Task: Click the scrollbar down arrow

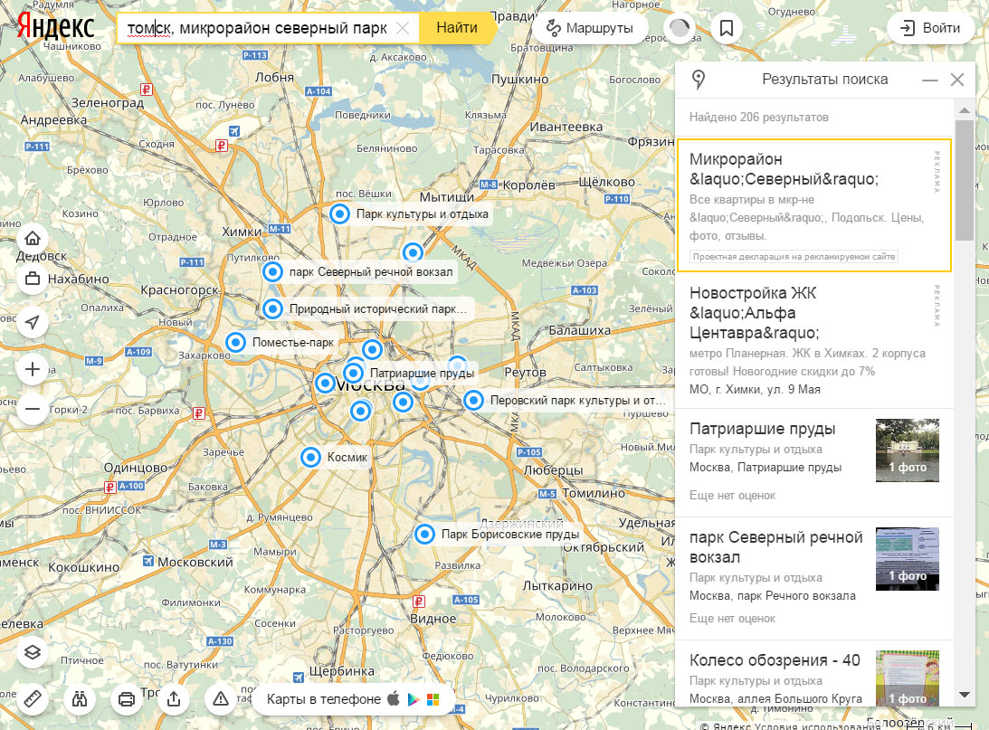Action: click(x=964, y=695)
